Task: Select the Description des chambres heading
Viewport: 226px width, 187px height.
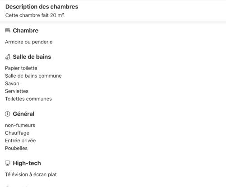Action: point(42,7)
